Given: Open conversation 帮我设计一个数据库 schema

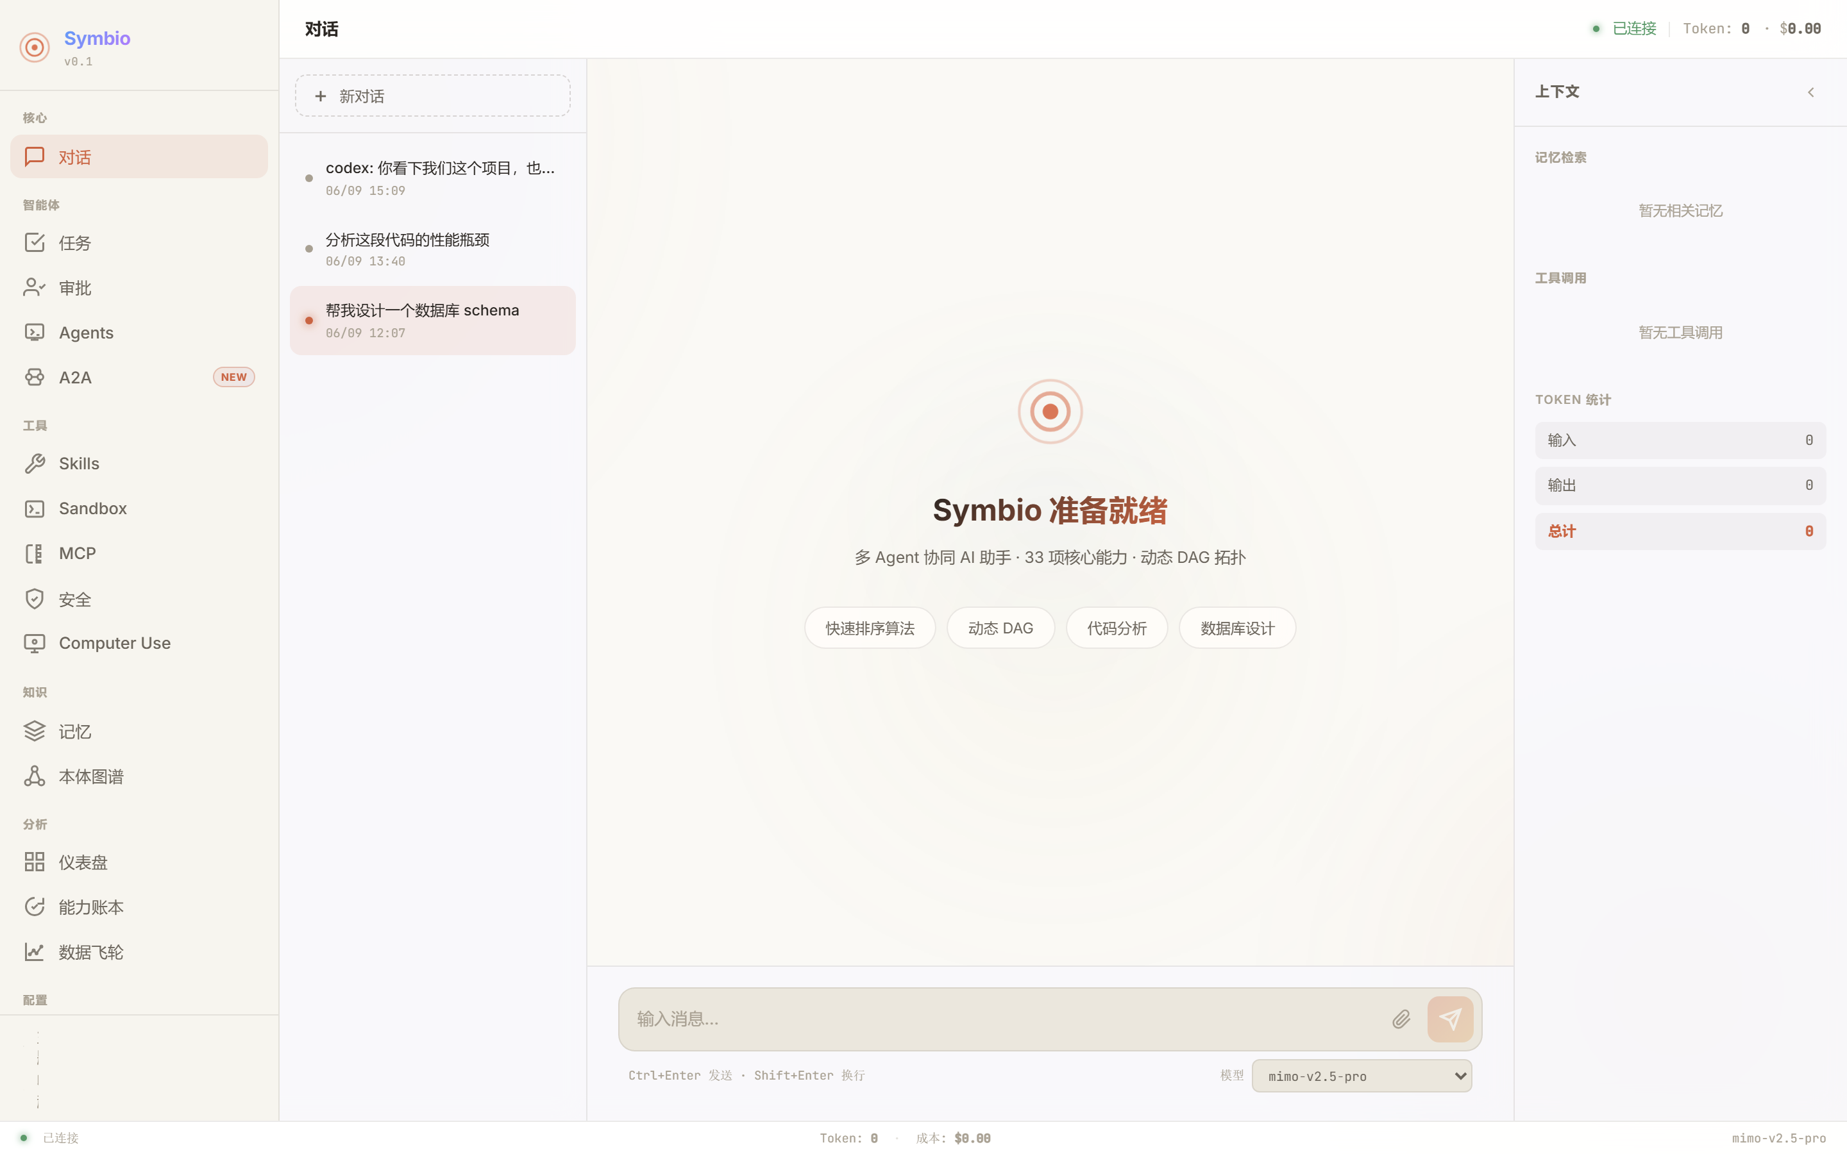Looking at the screenshot, I should (x=433, y=321).
